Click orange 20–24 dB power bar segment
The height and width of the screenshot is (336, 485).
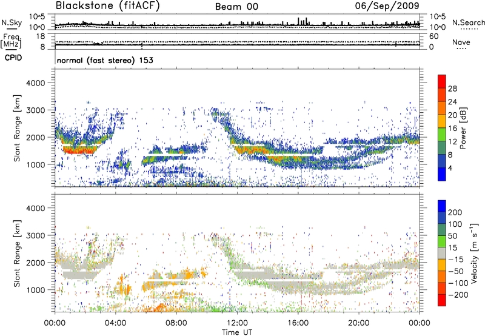coord(442,109)
